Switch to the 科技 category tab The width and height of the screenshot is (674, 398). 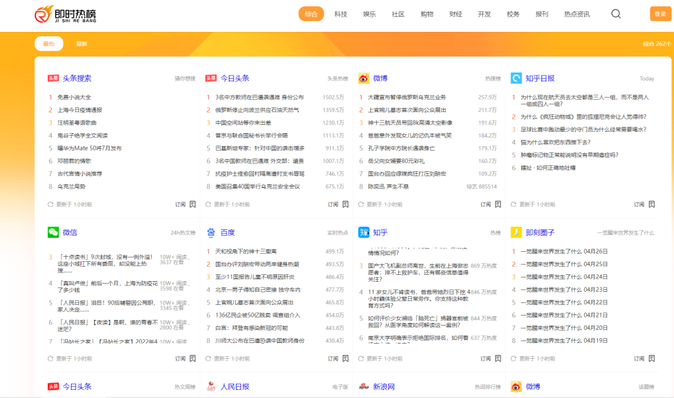340,13
